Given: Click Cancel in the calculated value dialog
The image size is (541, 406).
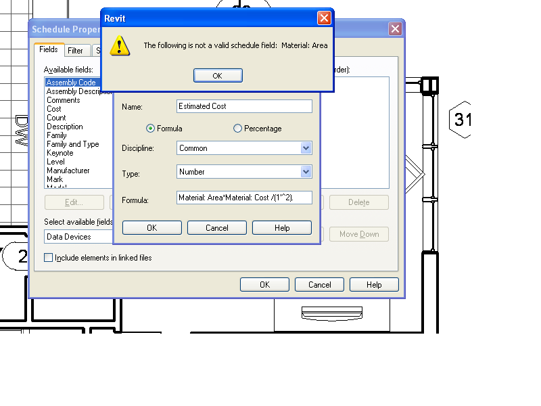Looking at the screenshot, I should coord(217,228).
